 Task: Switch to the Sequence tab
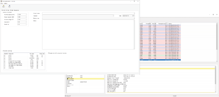coord(16,10)
